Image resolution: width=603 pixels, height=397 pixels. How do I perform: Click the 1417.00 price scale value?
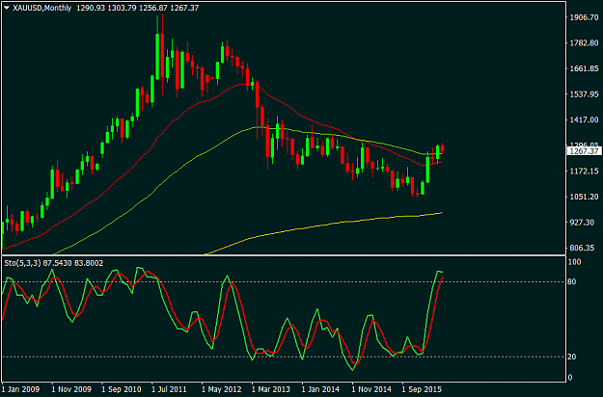click(584, 119)
